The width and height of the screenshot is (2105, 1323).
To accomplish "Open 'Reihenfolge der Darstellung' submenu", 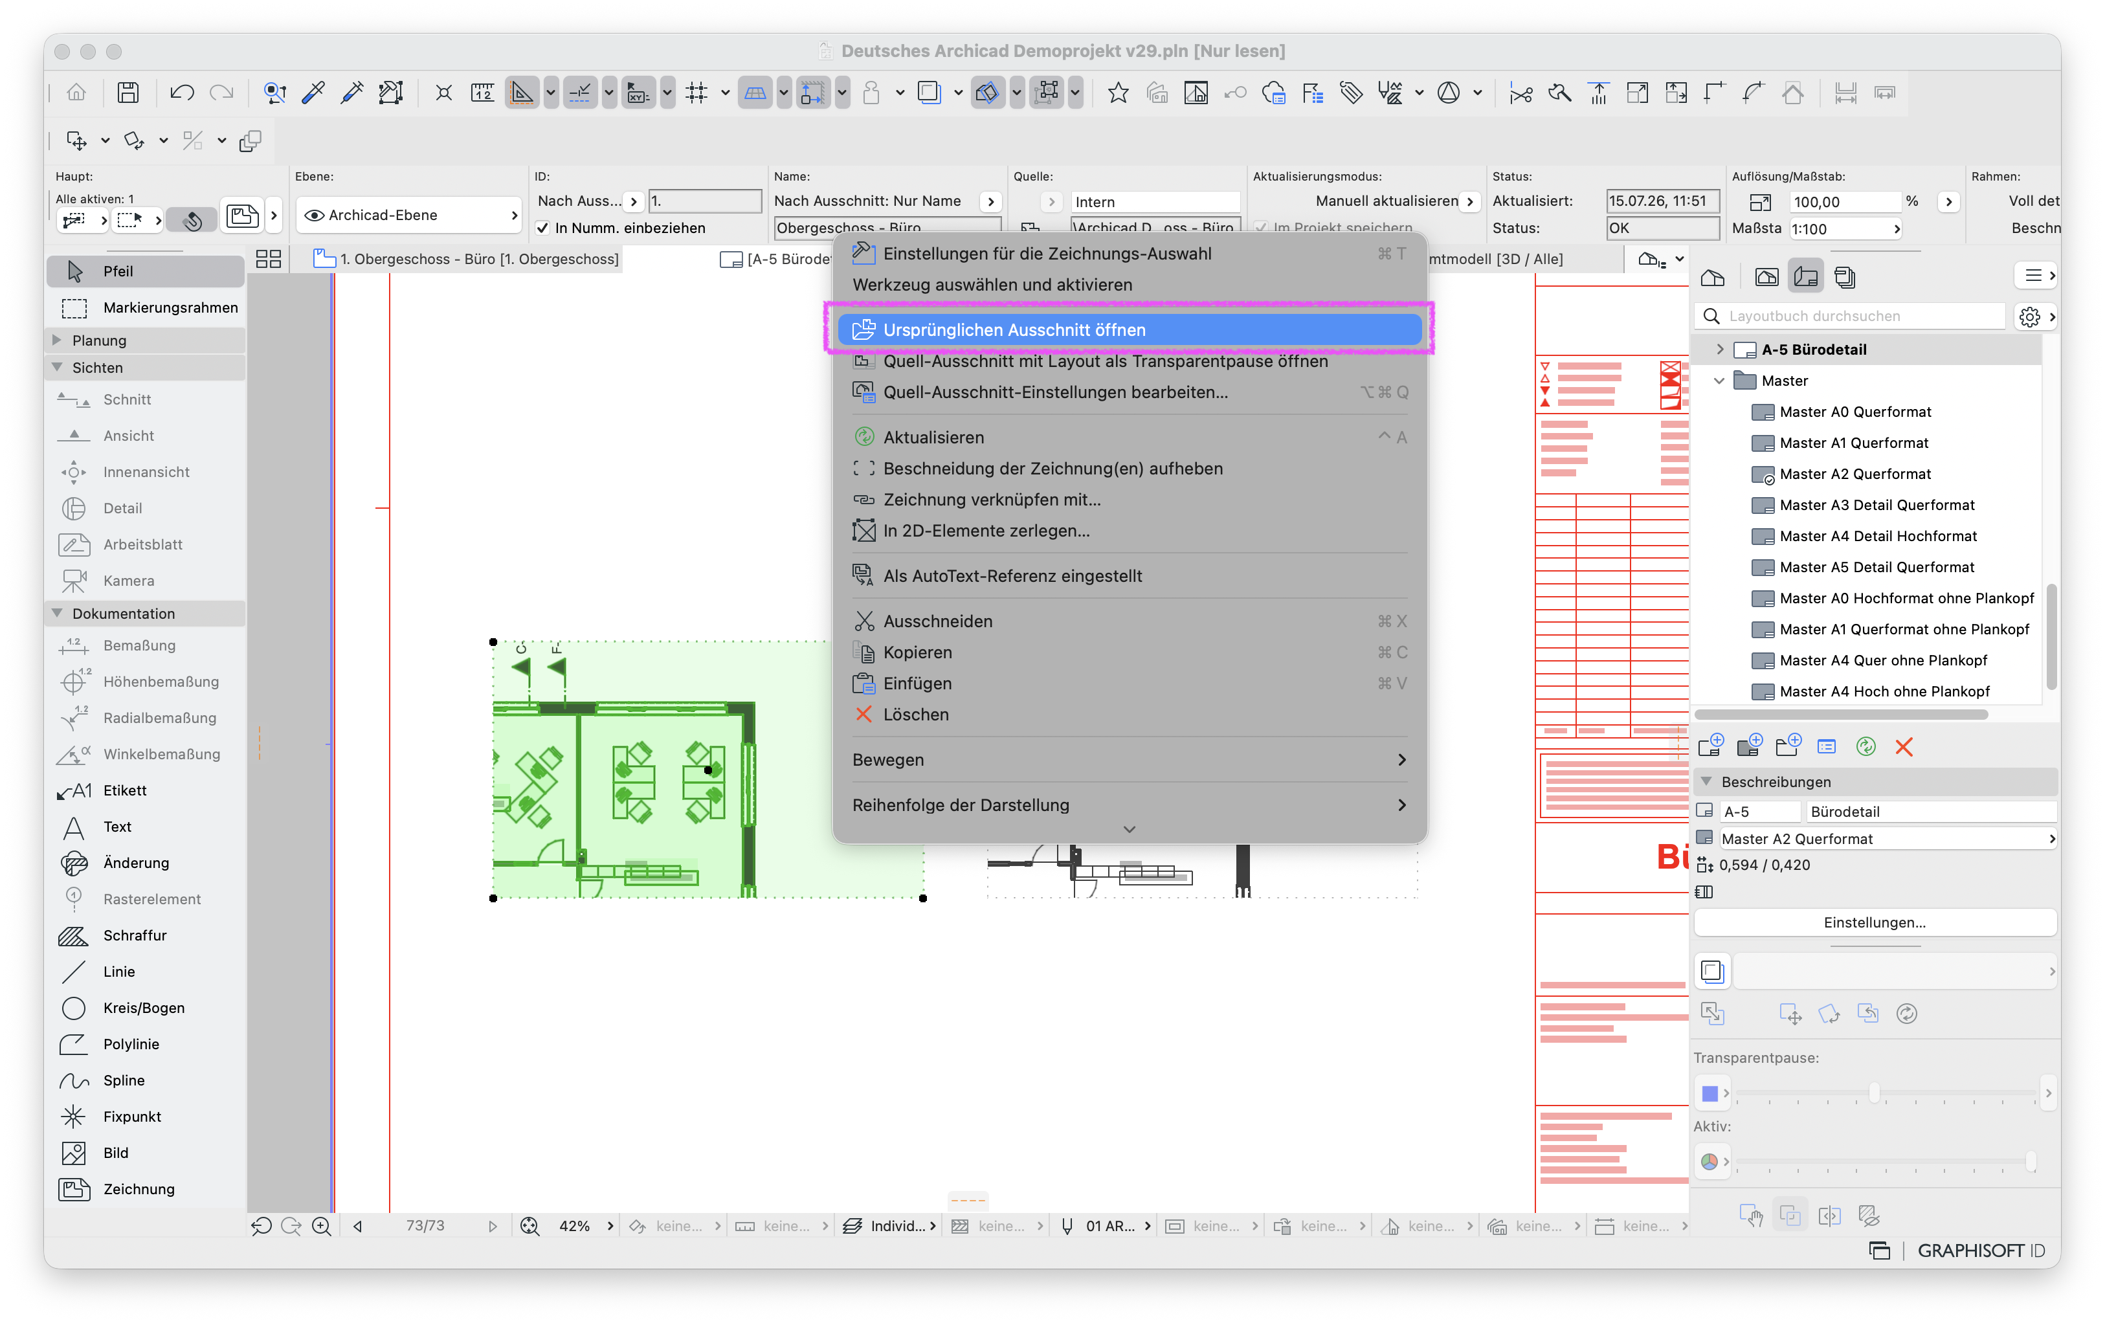I will coord(1128,806).
